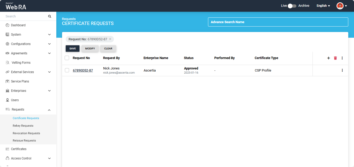This screenshot has height=167, width=354.
Task: Click the Vetting Forms icon in sidebar
Action: point(7,63)
